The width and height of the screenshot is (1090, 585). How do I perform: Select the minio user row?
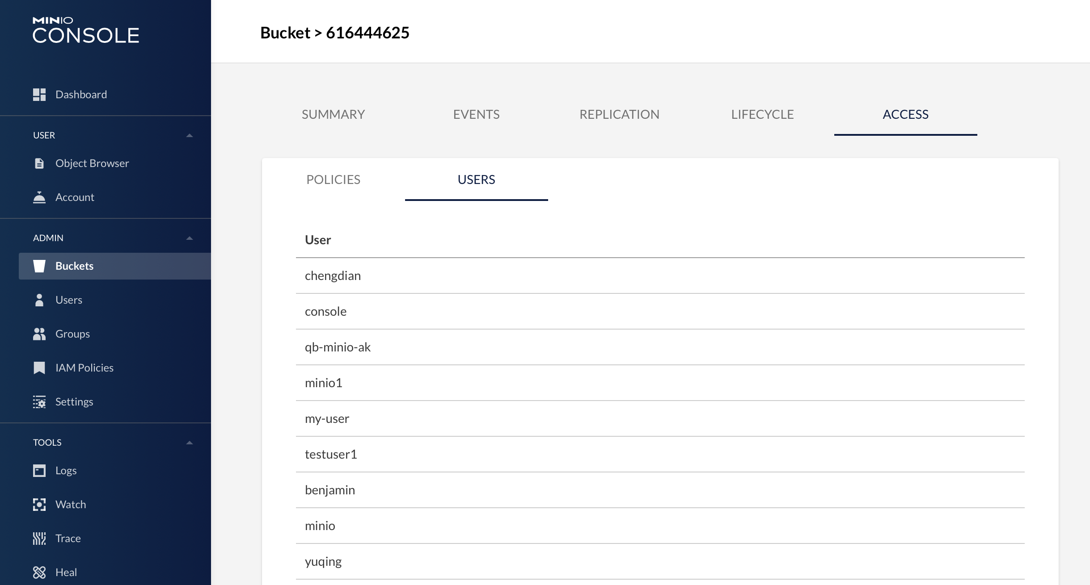point(660,526)
